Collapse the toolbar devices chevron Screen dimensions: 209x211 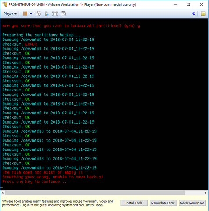pos(194,14)
